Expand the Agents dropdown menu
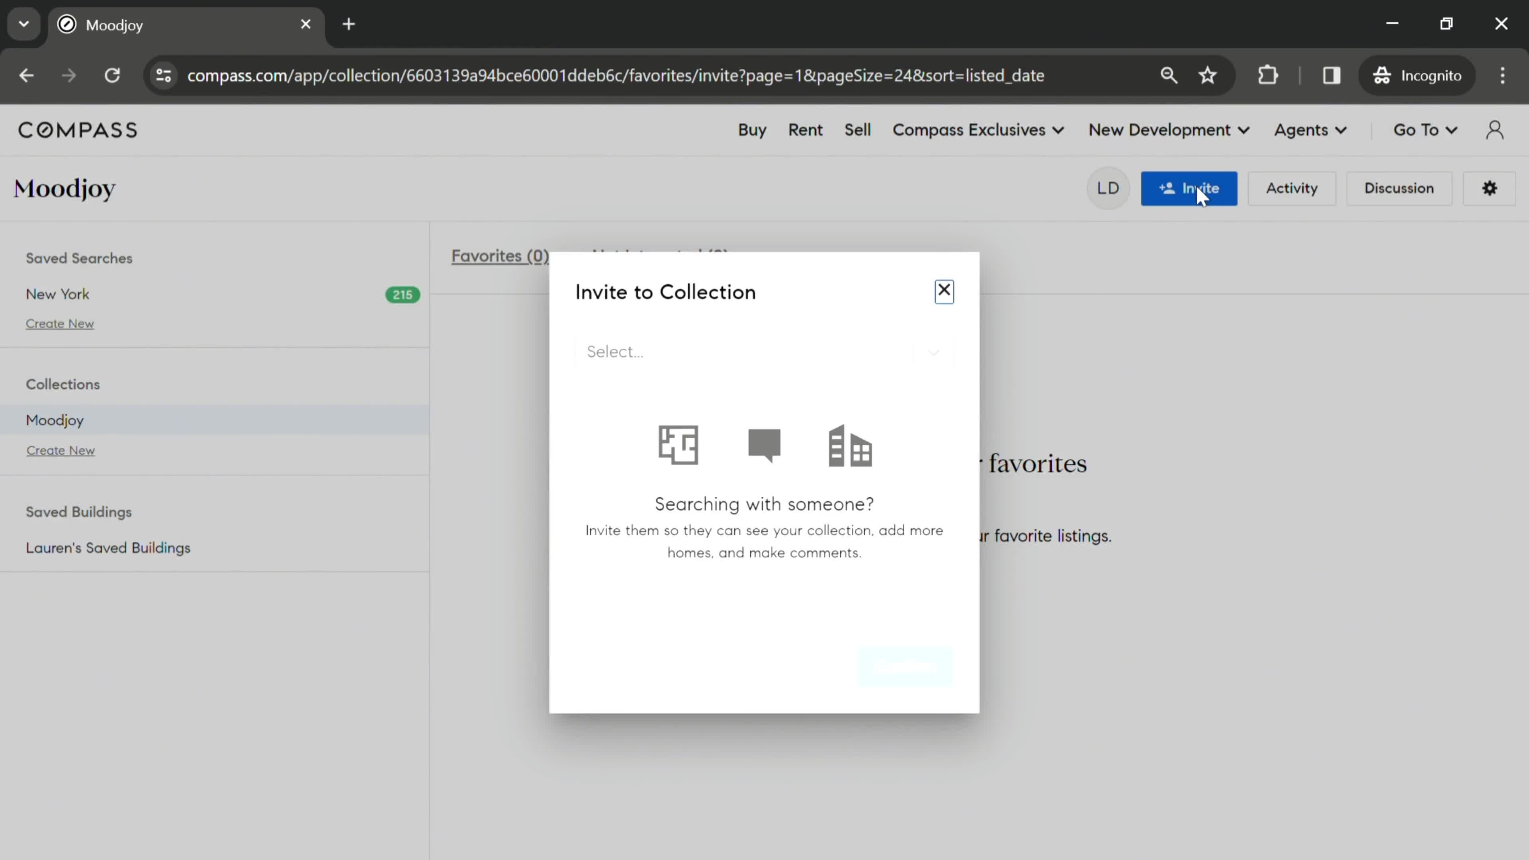The width and height of the screenshot is (1529, 860). [1310, 130]
